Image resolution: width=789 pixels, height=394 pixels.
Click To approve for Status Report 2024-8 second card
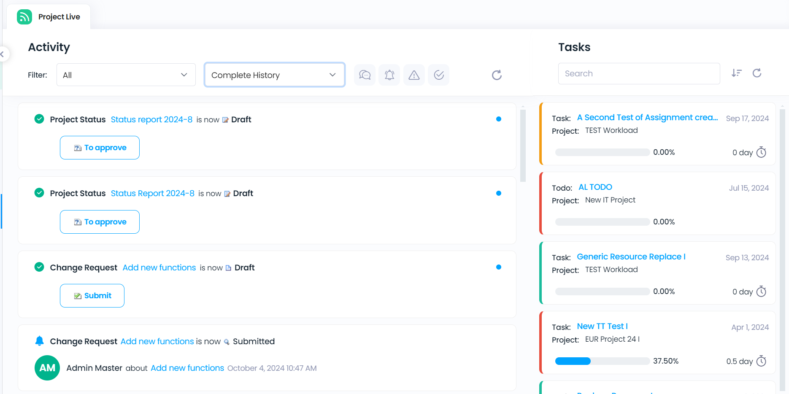tap(100, 222)
